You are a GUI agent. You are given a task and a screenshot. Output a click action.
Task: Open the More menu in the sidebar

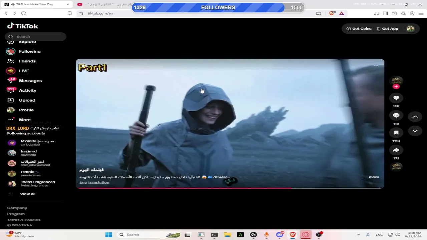point(19,120)
